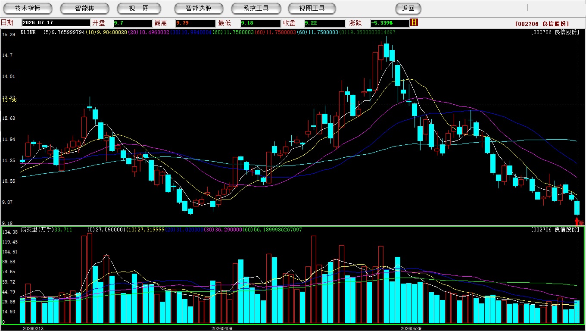
Task: Click the 134.38 volume axis label
Action: click(9, 232)
